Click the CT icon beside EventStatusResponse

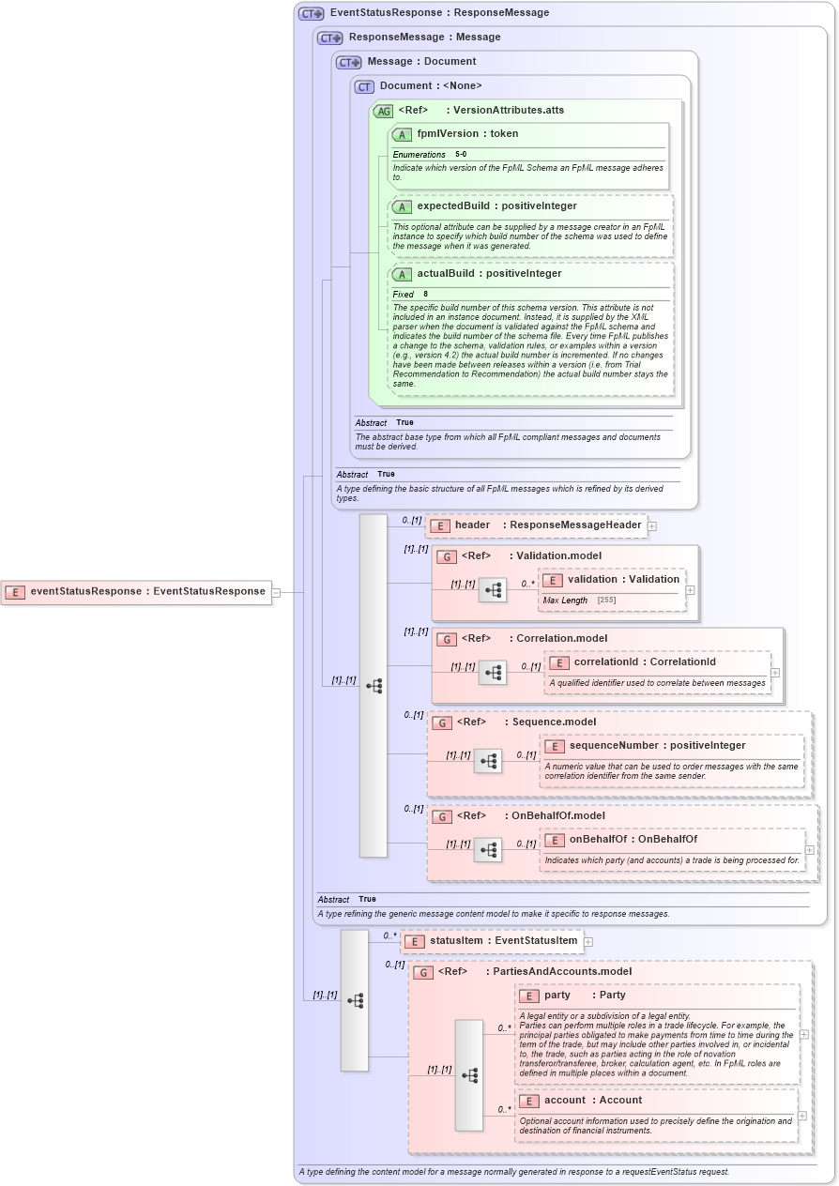point(312,13)
